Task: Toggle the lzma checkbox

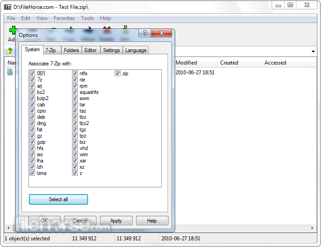Action: pyautogui.click(x=32, y=173)
